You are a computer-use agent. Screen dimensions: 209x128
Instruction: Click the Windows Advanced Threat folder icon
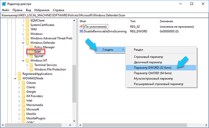click(27, 38)
